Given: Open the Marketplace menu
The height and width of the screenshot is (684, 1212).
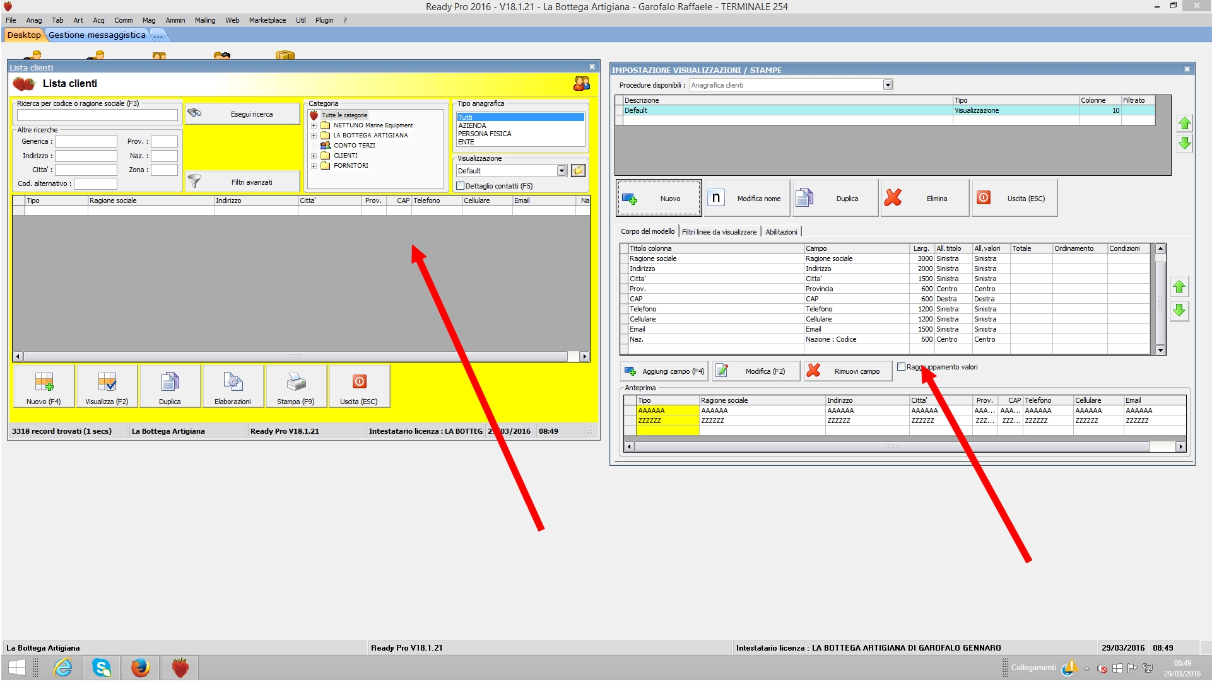Looking at the screenshot, I should pos(267,20).
